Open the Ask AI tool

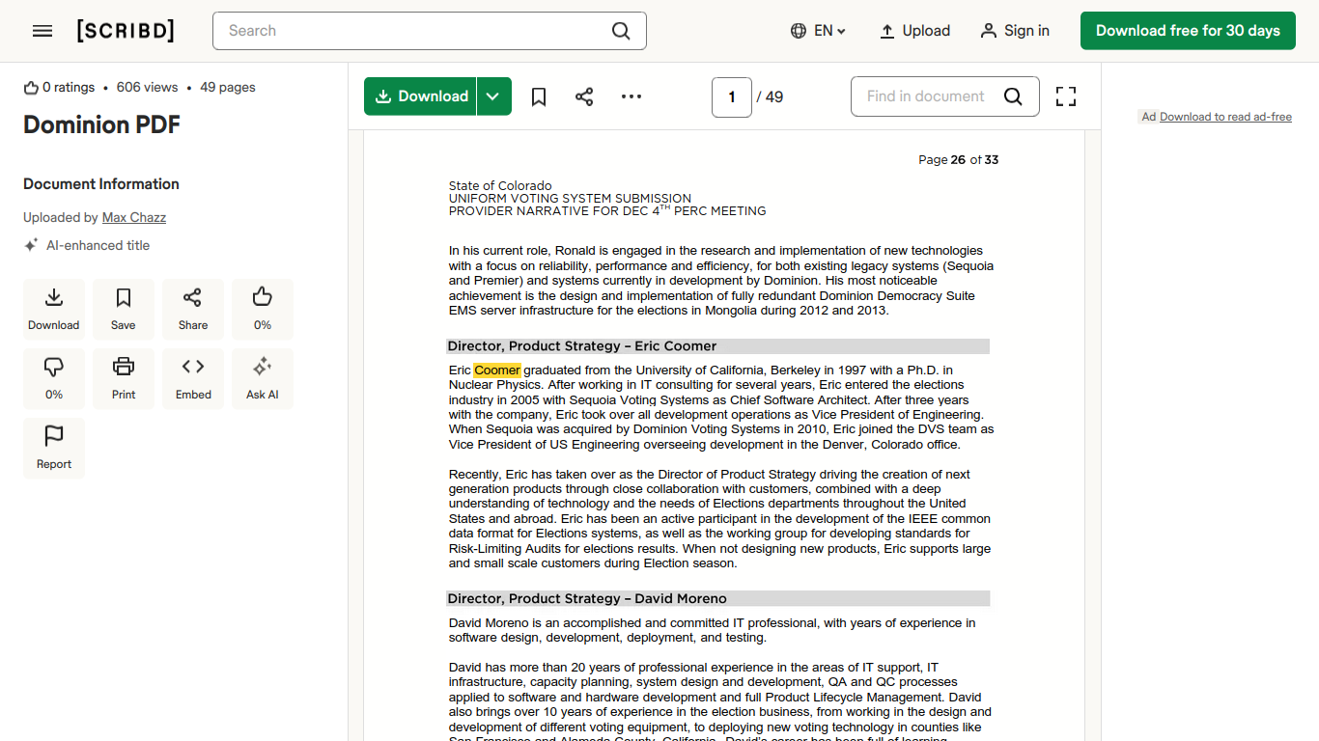click(262, 378)
